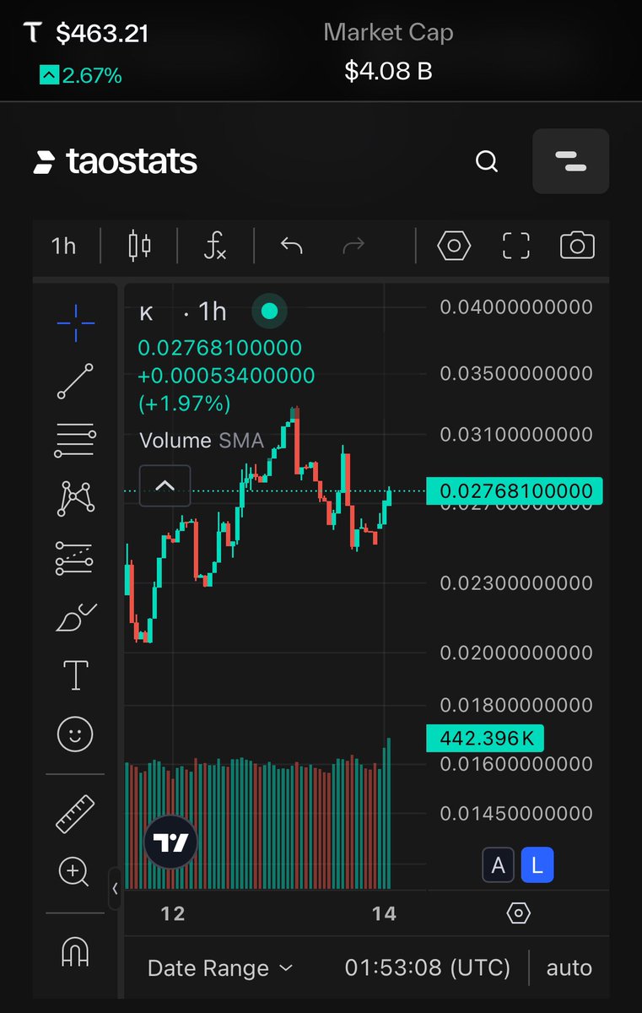Click the TAO price $463.21
The height and width of the screenshot is (1013, 642).
coord(102,34)
